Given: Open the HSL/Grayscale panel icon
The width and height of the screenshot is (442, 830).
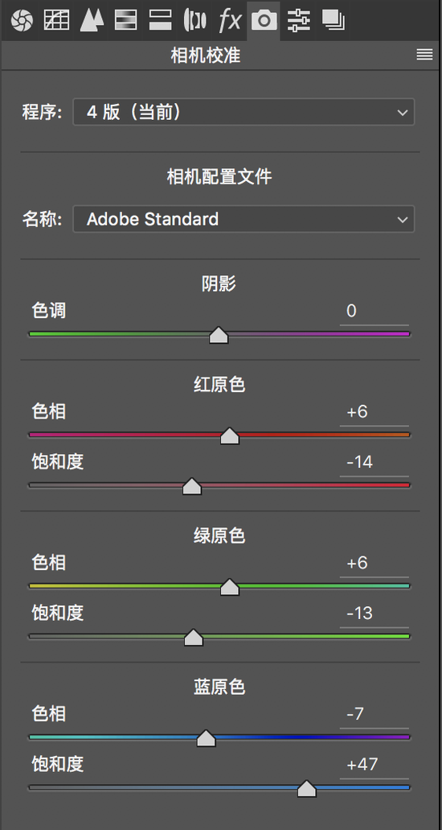Looking at the screenshot, I should click(x=126, y=20).
